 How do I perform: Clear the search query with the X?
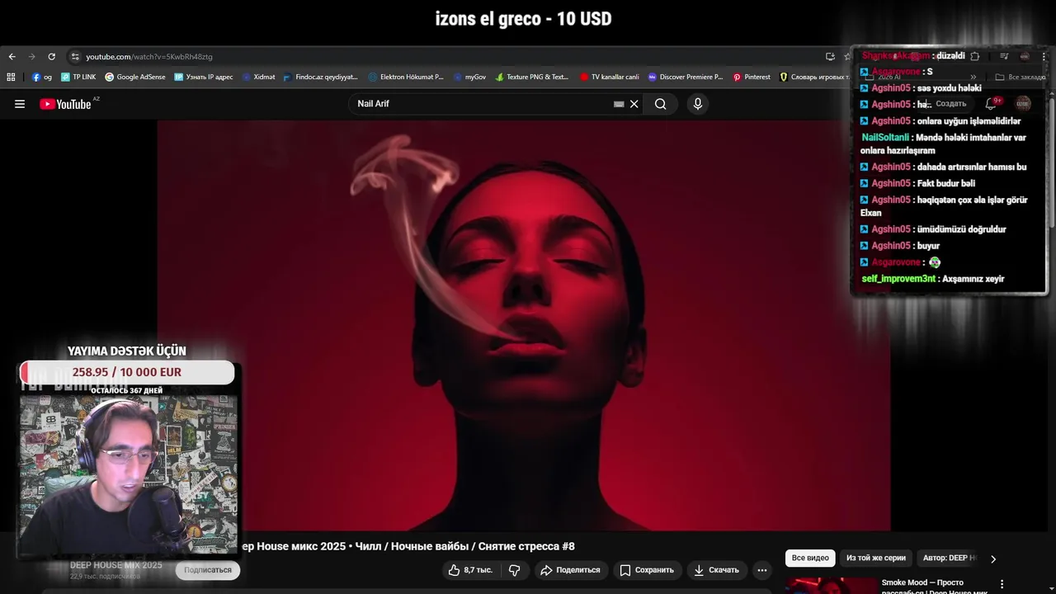634,104
